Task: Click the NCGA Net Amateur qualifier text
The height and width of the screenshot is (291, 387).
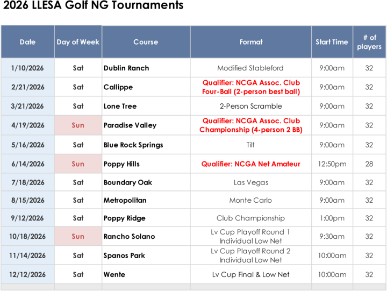Action: tap(251, 164)
